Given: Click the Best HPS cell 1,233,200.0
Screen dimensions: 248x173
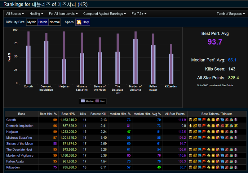Looking at the screenshot, I should pyautogui.click(x=68, y=132).
